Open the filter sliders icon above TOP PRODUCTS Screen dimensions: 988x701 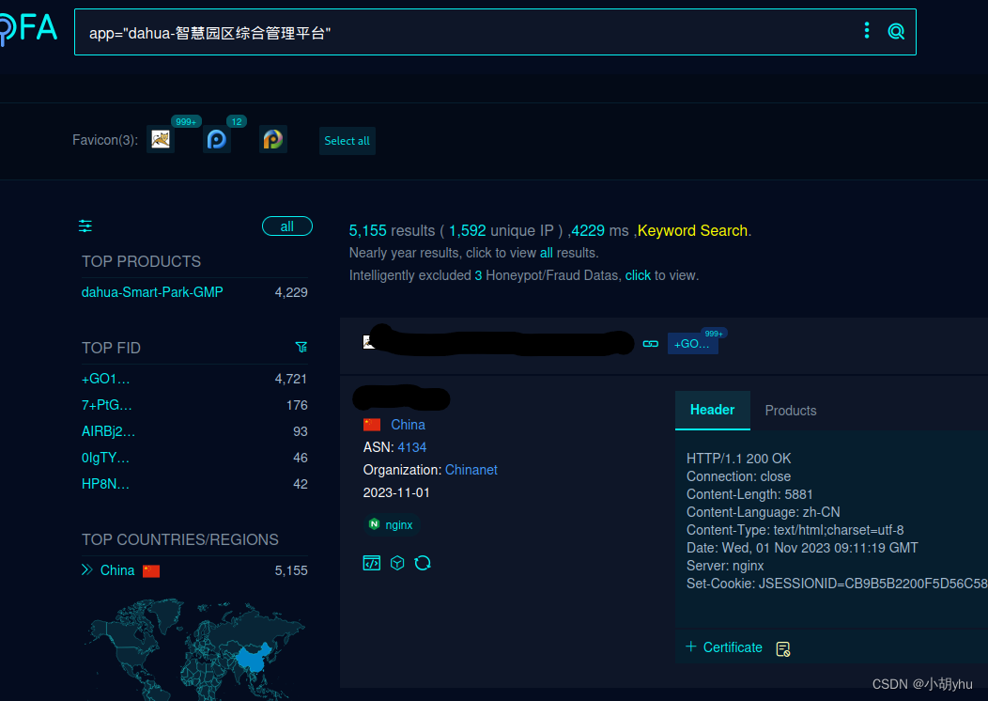tap(85, 226)
